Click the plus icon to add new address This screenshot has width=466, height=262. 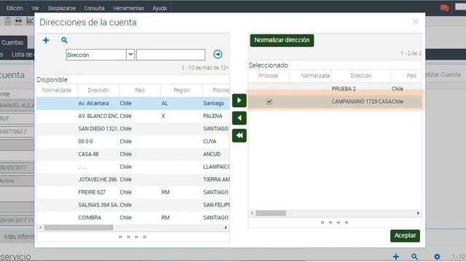(46, 40)
